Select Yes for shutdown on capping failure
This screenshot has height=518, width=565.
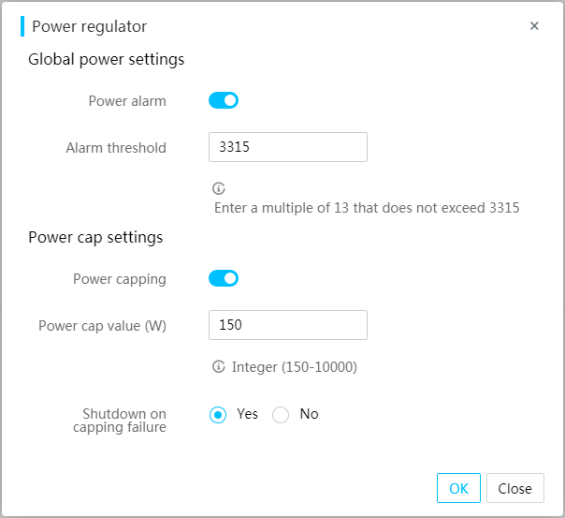(218, 415)
